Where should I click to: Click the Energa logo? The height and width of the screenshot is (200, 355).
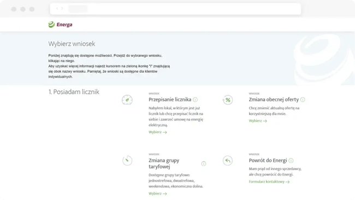60,25
